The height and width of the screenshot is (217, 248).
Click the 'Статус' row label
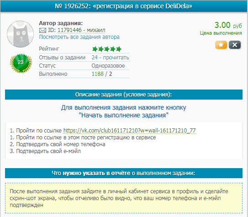47,66
